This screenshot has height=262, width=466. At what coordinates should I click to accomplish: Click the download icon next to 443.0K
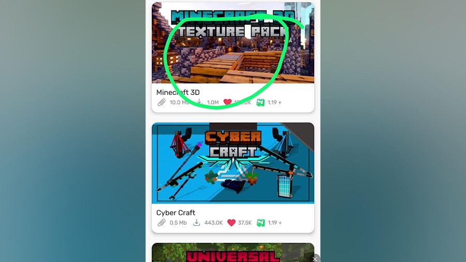coord(196,223)
